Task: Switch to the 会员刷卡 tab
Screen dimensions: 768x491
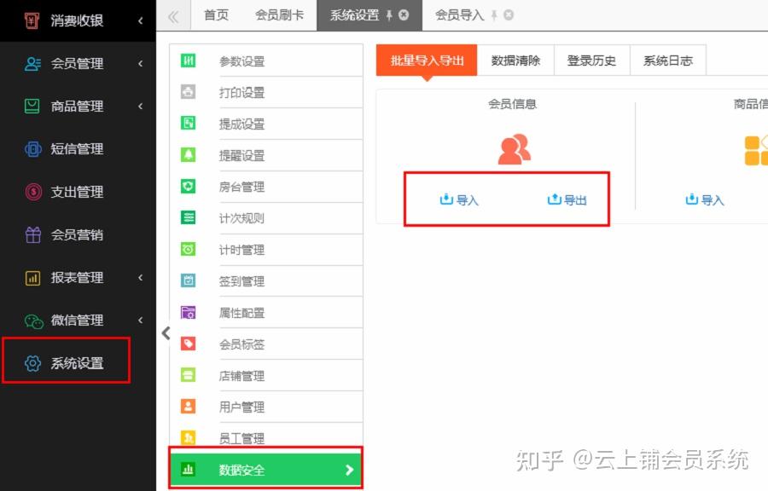Action: point(279,15)
